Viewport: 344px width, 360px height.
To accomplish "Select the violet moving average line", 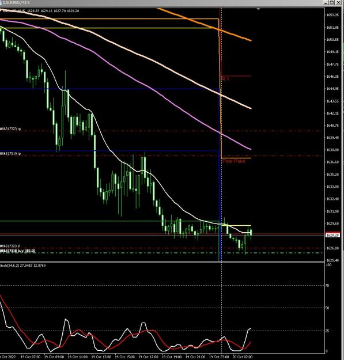I will [x=161, y=93].
